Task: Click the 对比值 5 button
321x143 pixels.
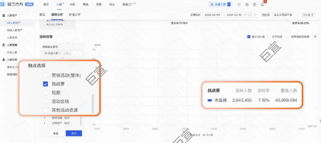Action: coord(308,15)
